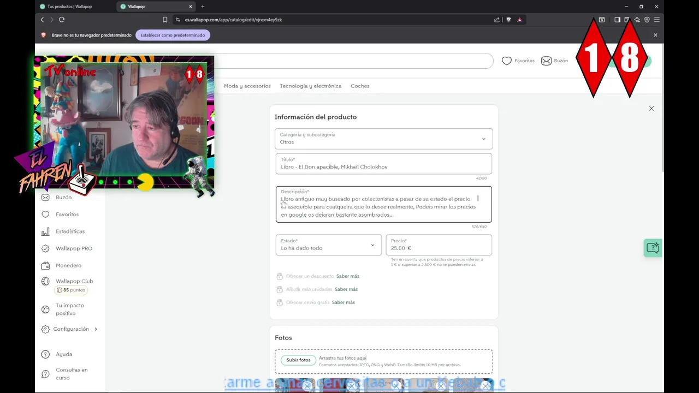The width and height of the screenshot is (699, 393).
Task: Close the active Wallapop browser tab
Action: [191, 7]
